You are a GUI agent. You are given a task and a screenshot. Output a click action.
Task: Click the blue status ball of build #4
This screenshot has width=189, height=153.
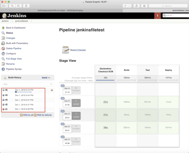[3, 95]
